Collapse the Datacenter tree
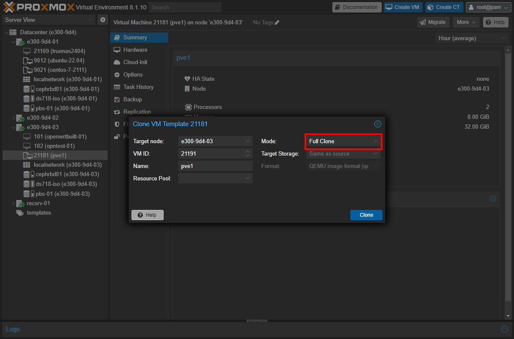 tap(6, 32)
